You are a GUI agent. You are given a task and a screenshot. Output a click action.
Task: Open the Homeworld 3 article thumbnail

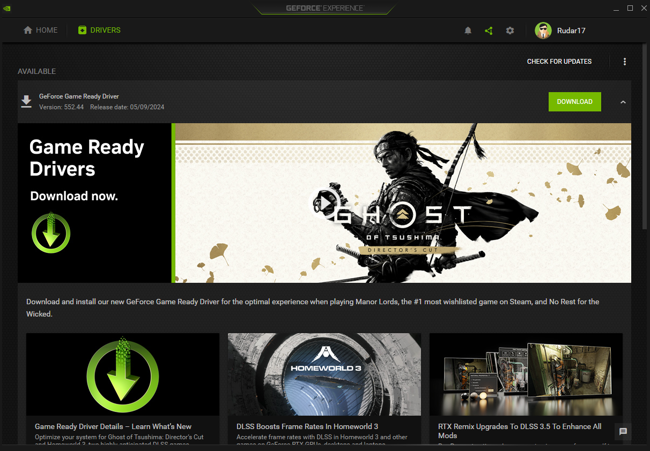324,374
